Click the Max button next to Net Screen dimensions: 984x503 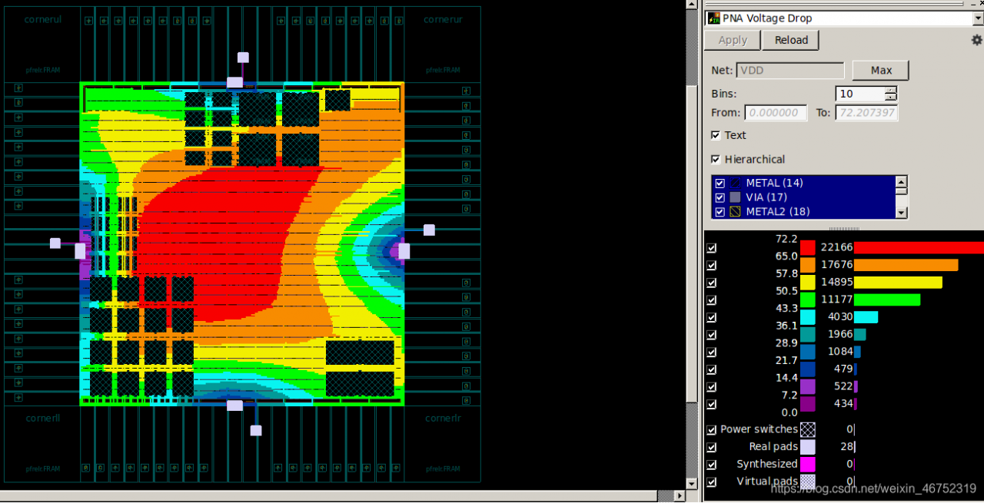point(880,71)
